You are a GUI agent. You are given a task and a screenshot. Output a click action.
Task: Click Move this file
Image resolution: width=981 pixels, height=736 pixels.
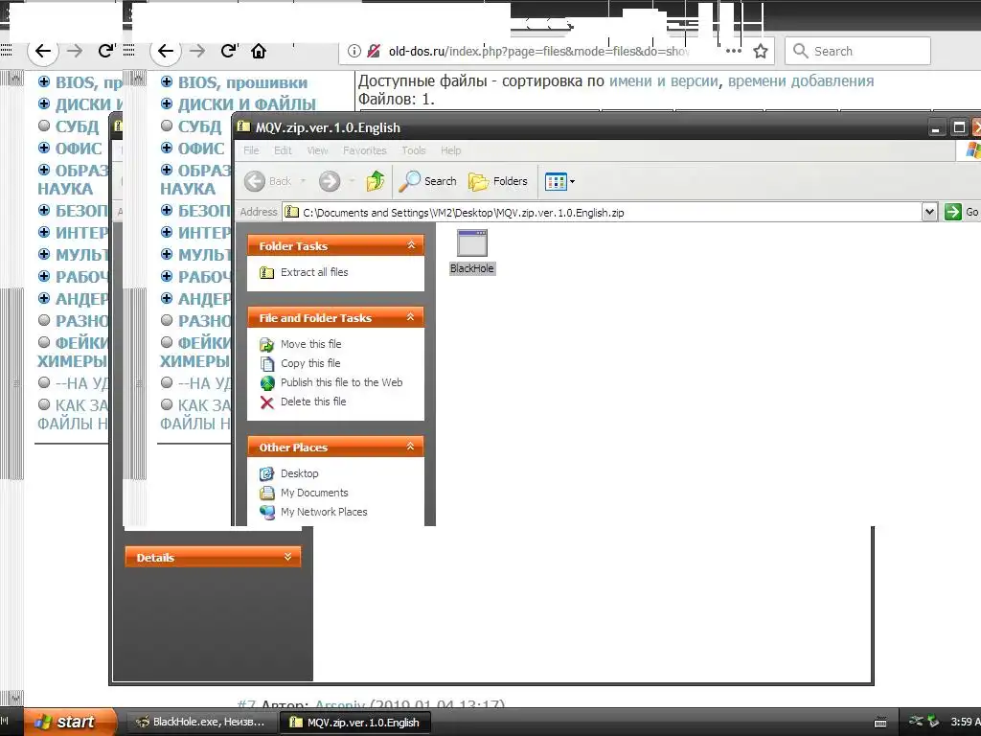pos(311,344)
